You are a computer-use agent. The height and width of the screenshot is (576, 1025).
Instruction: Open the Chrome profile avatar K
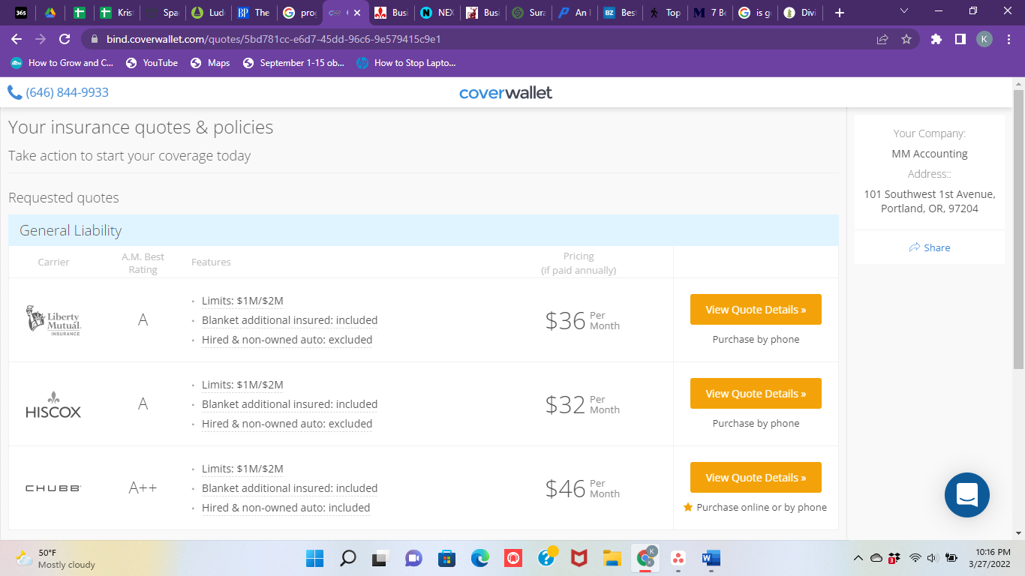(984, 39)
